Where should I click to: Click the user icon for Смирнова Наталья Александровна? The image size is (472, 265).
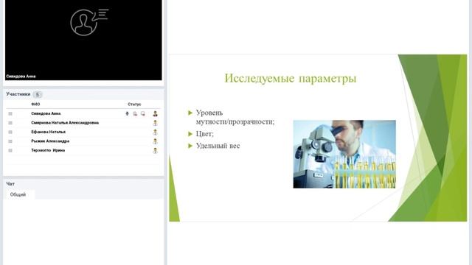pyautogui.click(x=155, y=123)
